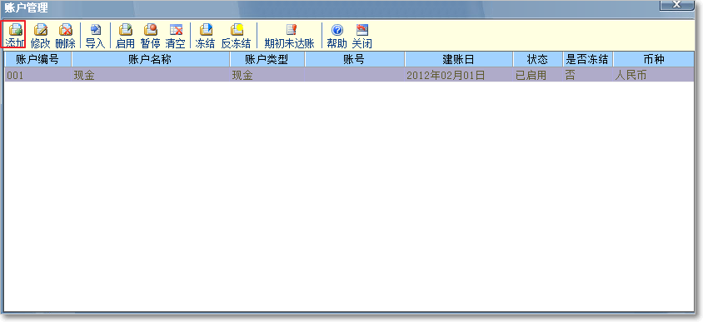Click the 关闭 (Close) toolbar icon
The width and height of the screenshot is (703, 322).
point(361,35)
